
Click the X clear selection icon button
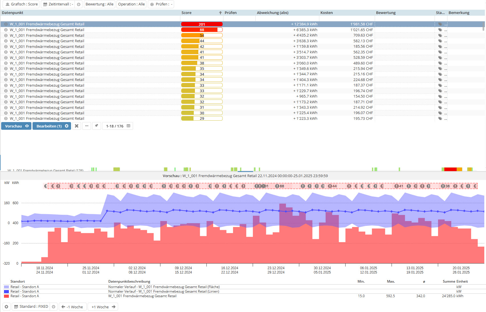76,126
